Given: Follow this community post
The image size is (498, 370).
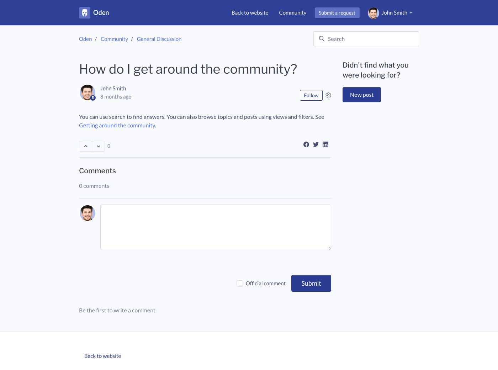Looking at the screenshot, I should tap(311, 95).
